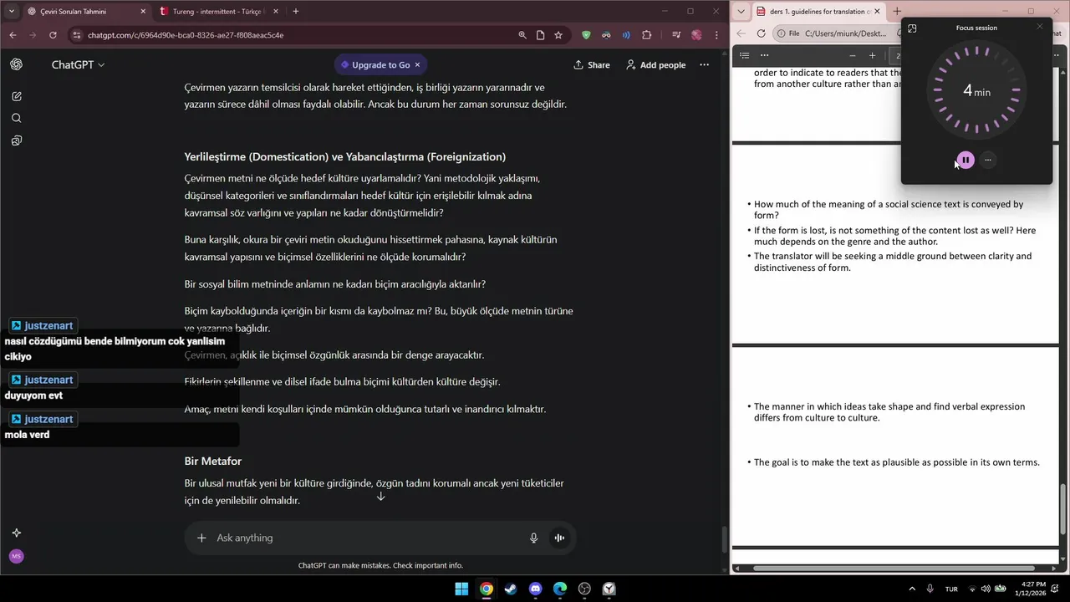Open Discord from the taskbar
The height and width of the screenshot is (602, 1070).
(536, 589)
